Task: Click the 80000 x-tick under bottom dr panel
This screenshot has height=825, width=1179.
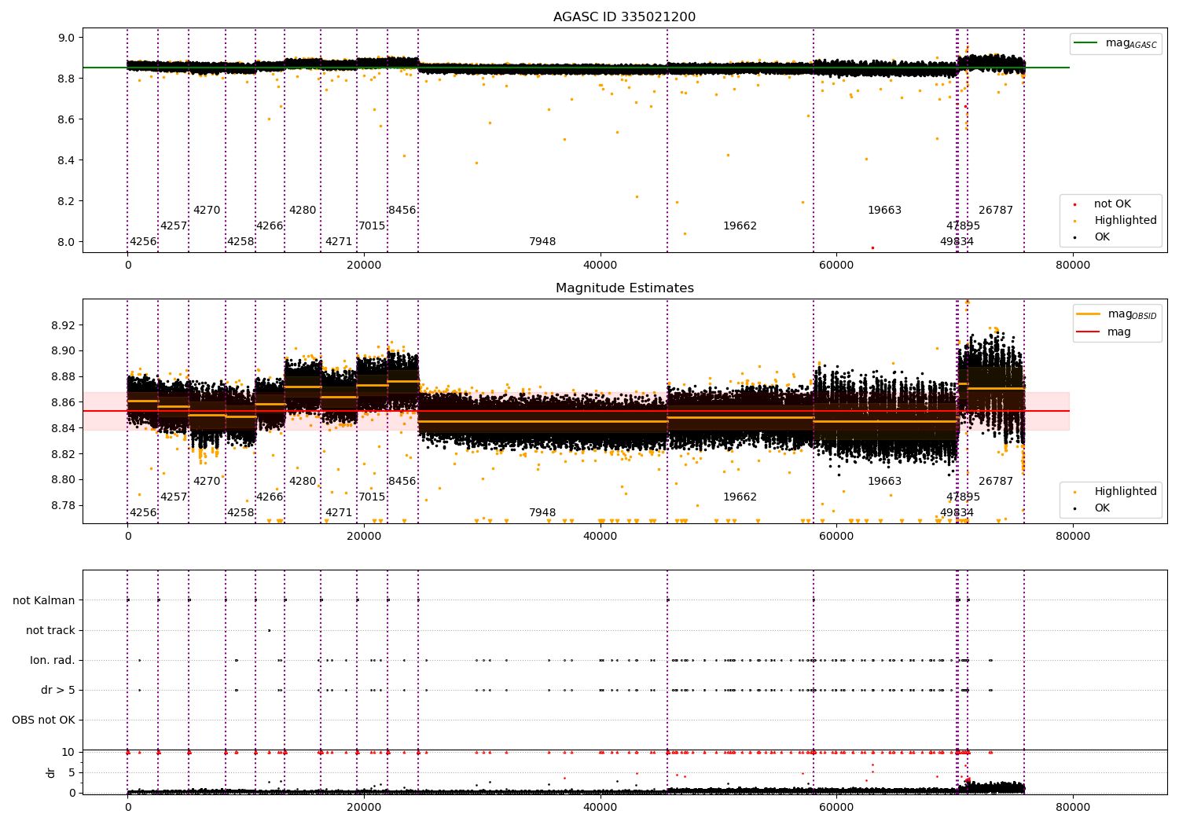Action: (x=1073, y=808)
